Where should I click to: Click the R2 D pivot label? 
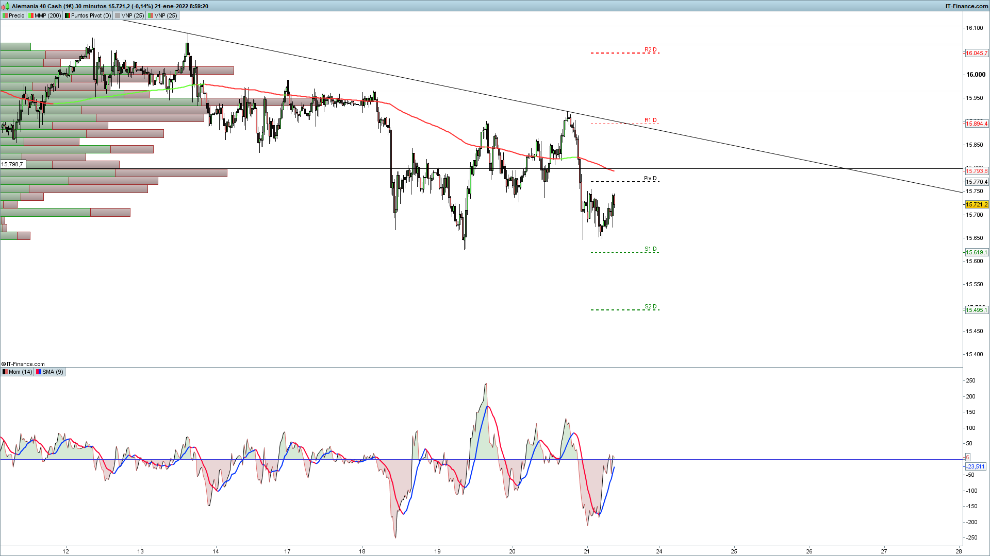(650, 50)
